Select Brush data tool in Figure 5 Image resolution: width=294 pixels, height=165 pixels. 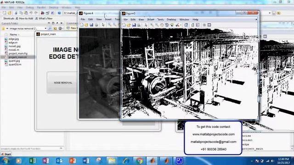(x=177, y=25)
